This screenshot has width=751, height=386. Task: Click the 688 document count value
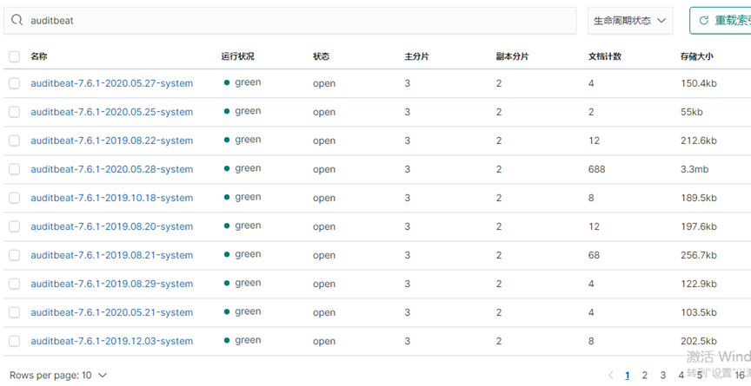(597, 169)
